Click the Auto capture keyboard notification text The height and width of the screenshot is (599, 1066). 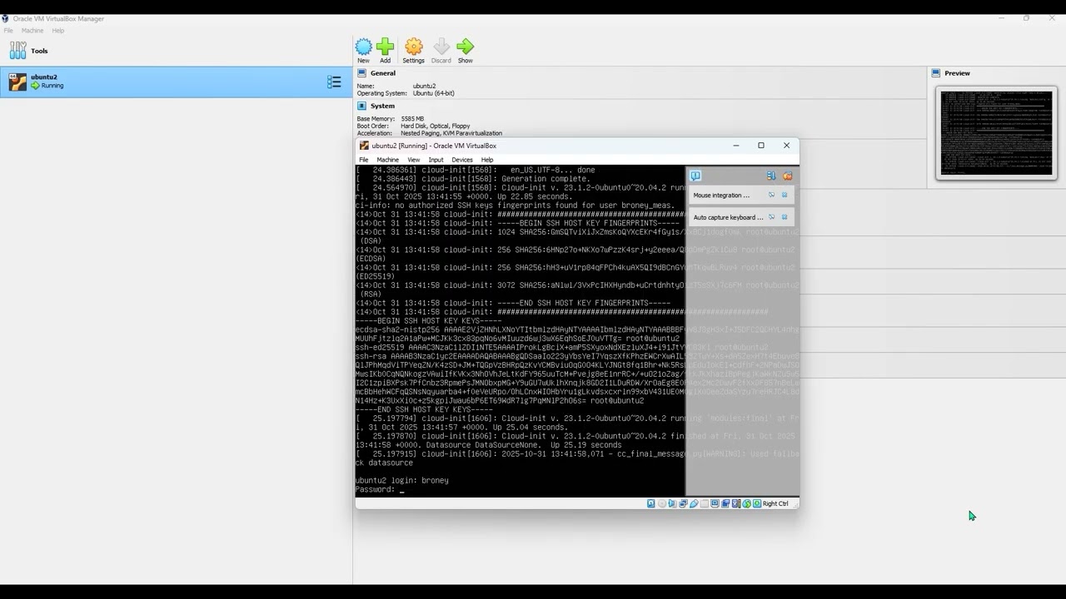[729, 218]
